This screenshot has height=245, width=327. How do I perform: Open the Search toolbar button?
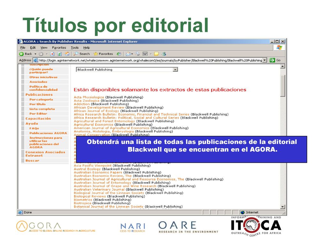coord(82,54)
